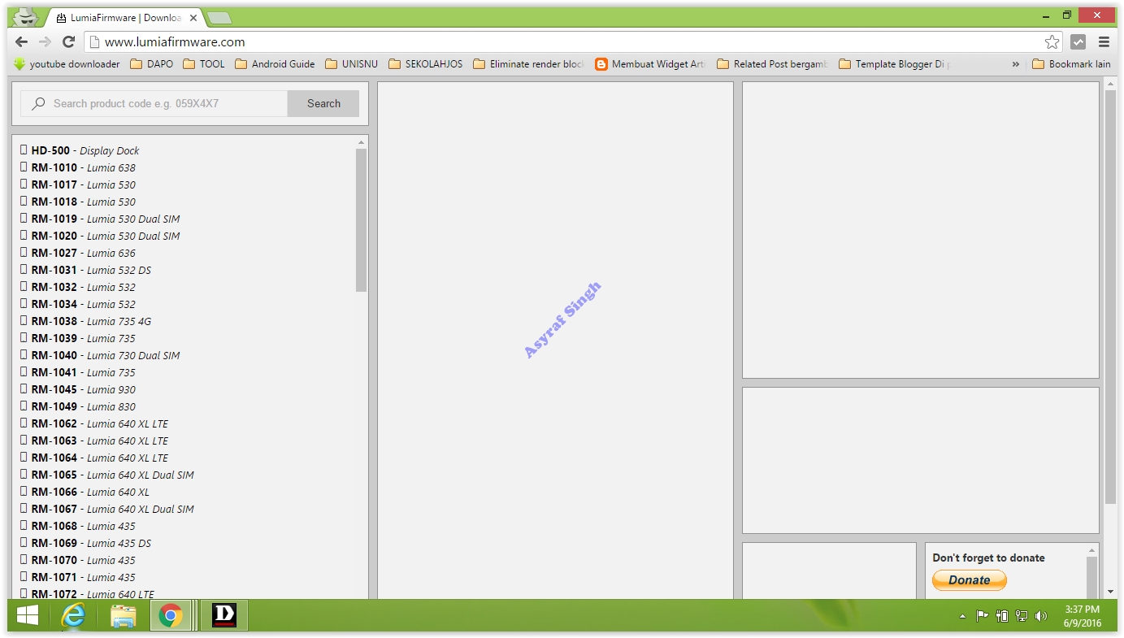Open the Membuat Widget Art bookmark

[x=651, y=64]
